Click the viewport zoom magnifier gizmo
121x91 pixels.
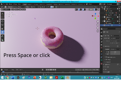point(98,22)
